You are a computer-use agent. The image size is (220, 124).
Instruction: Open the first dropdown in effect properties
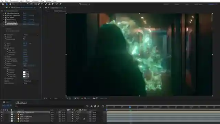click(31, 35)
